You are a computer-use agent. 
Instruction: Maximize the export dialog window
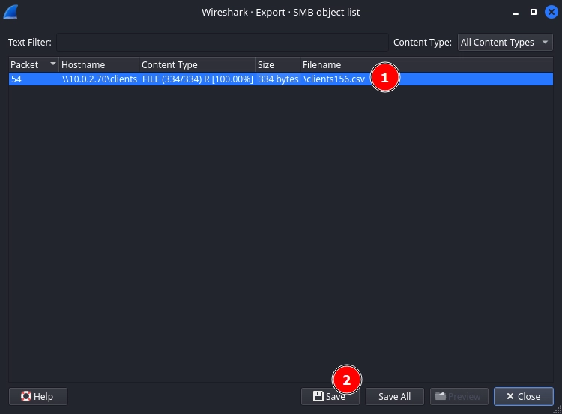(x=533, y=13)
